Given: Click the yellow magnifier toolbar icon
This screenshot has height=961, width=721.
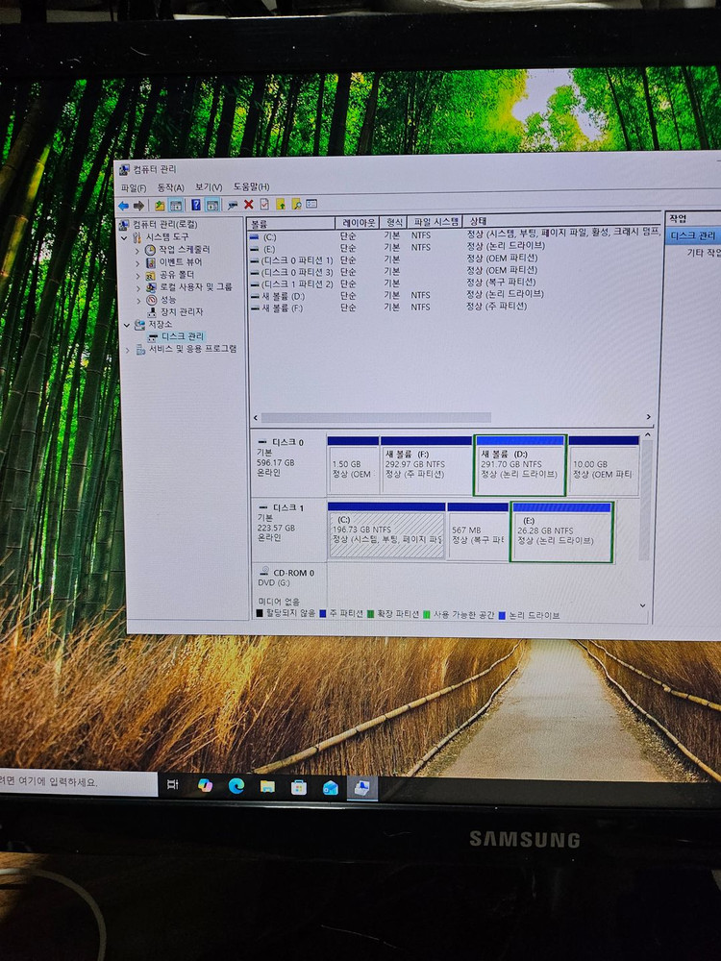Looking at the screenshot, I should click(x=297, y=204).
